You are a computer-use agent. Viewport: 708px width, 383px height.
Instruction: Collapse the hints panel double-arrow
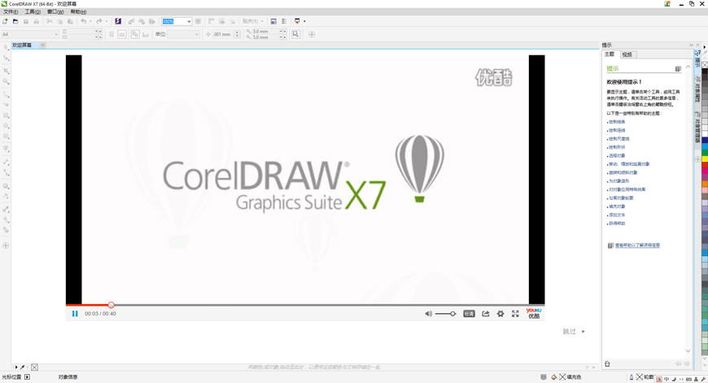(691, 45)
